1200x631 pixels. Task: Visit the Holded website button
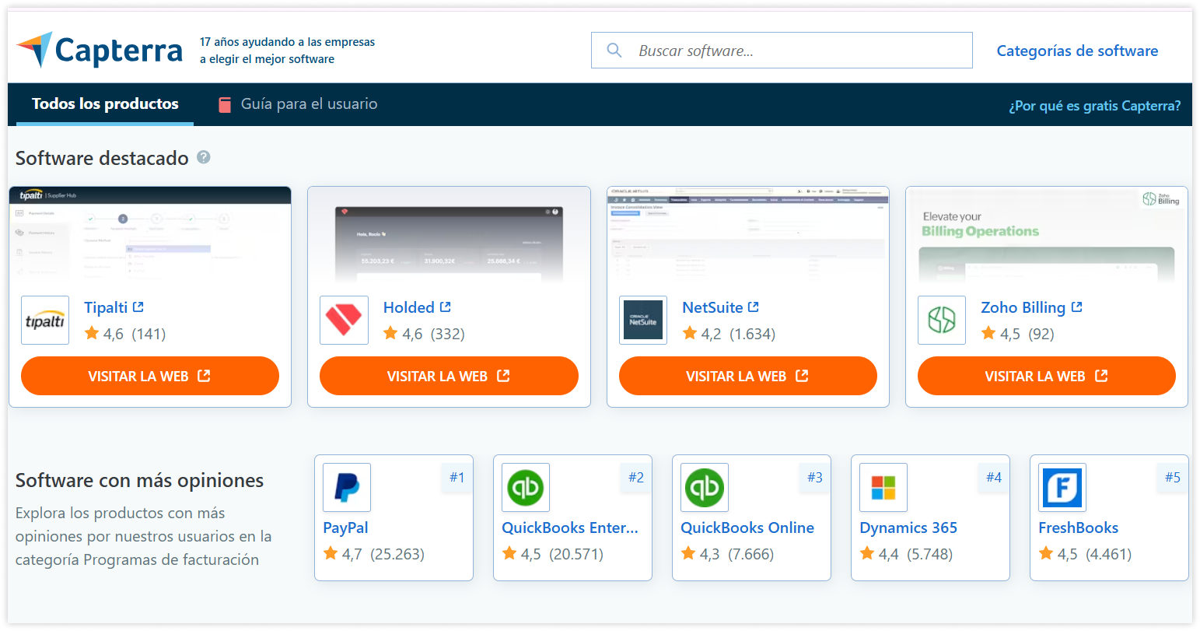pos(449,376)
